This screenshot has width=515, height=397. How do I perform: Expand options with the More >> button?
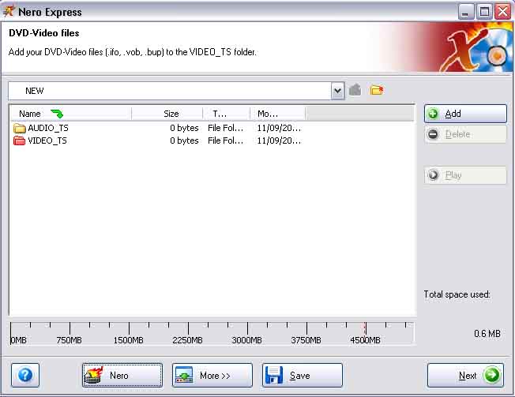point(212,375)
